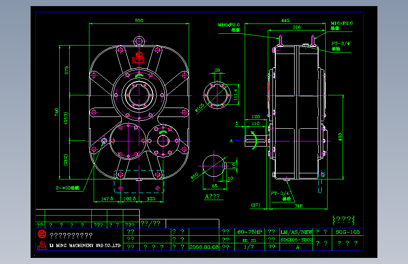408x264 pixels.
Task: Click the (17) offset dimension
Action: click(x=255, y=205)
